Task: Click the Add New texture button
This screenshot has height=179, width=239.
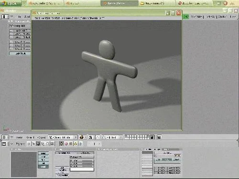Action: click(167, 153)
